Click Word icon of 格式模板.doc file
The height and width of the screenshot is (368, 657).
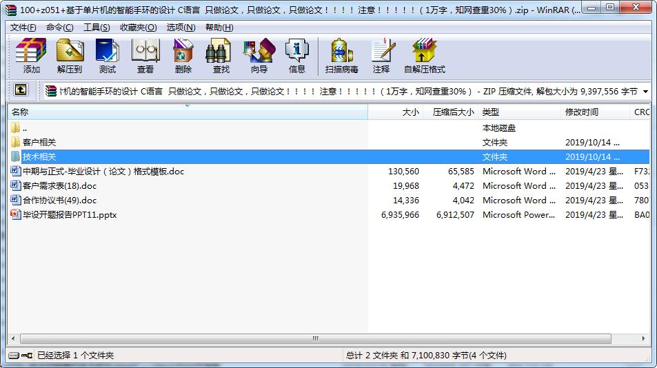tap(15, 171)
